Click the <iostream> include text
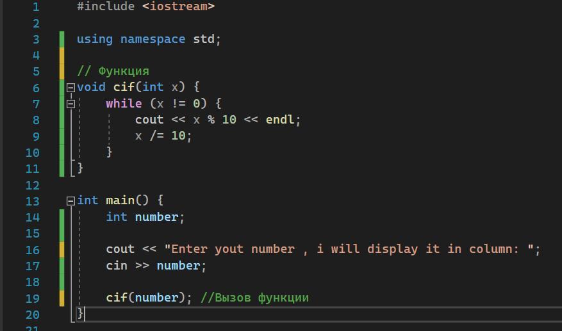 pyautogui.click(x=178, y=6)
